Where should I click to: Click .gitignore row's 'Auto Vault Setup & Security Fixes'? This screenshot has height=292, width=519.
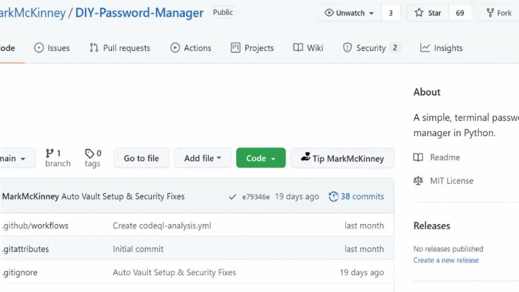click(x=174, y=273)
